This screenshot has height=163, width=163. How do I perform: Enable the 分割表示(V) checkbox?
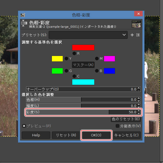[x=117, y=126]
